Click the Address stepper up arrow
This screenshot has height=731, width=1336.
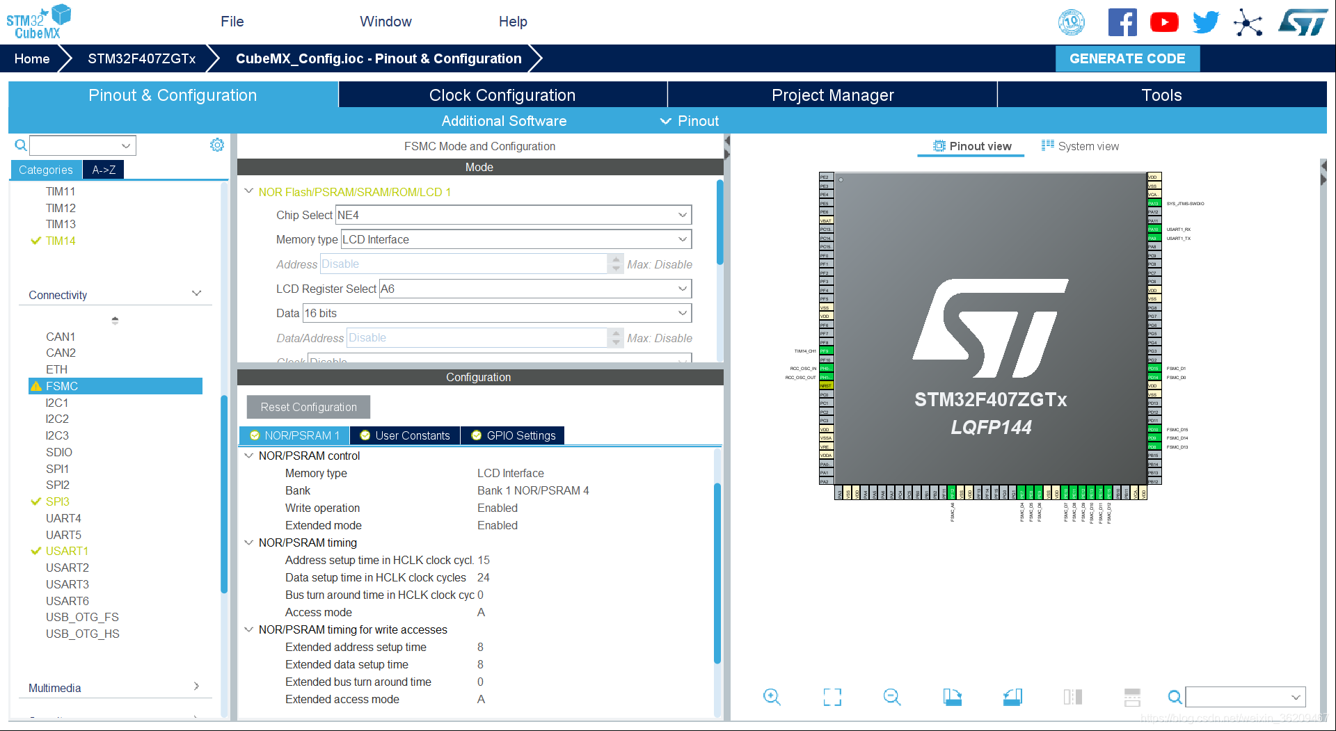click(x=616, y=259)
